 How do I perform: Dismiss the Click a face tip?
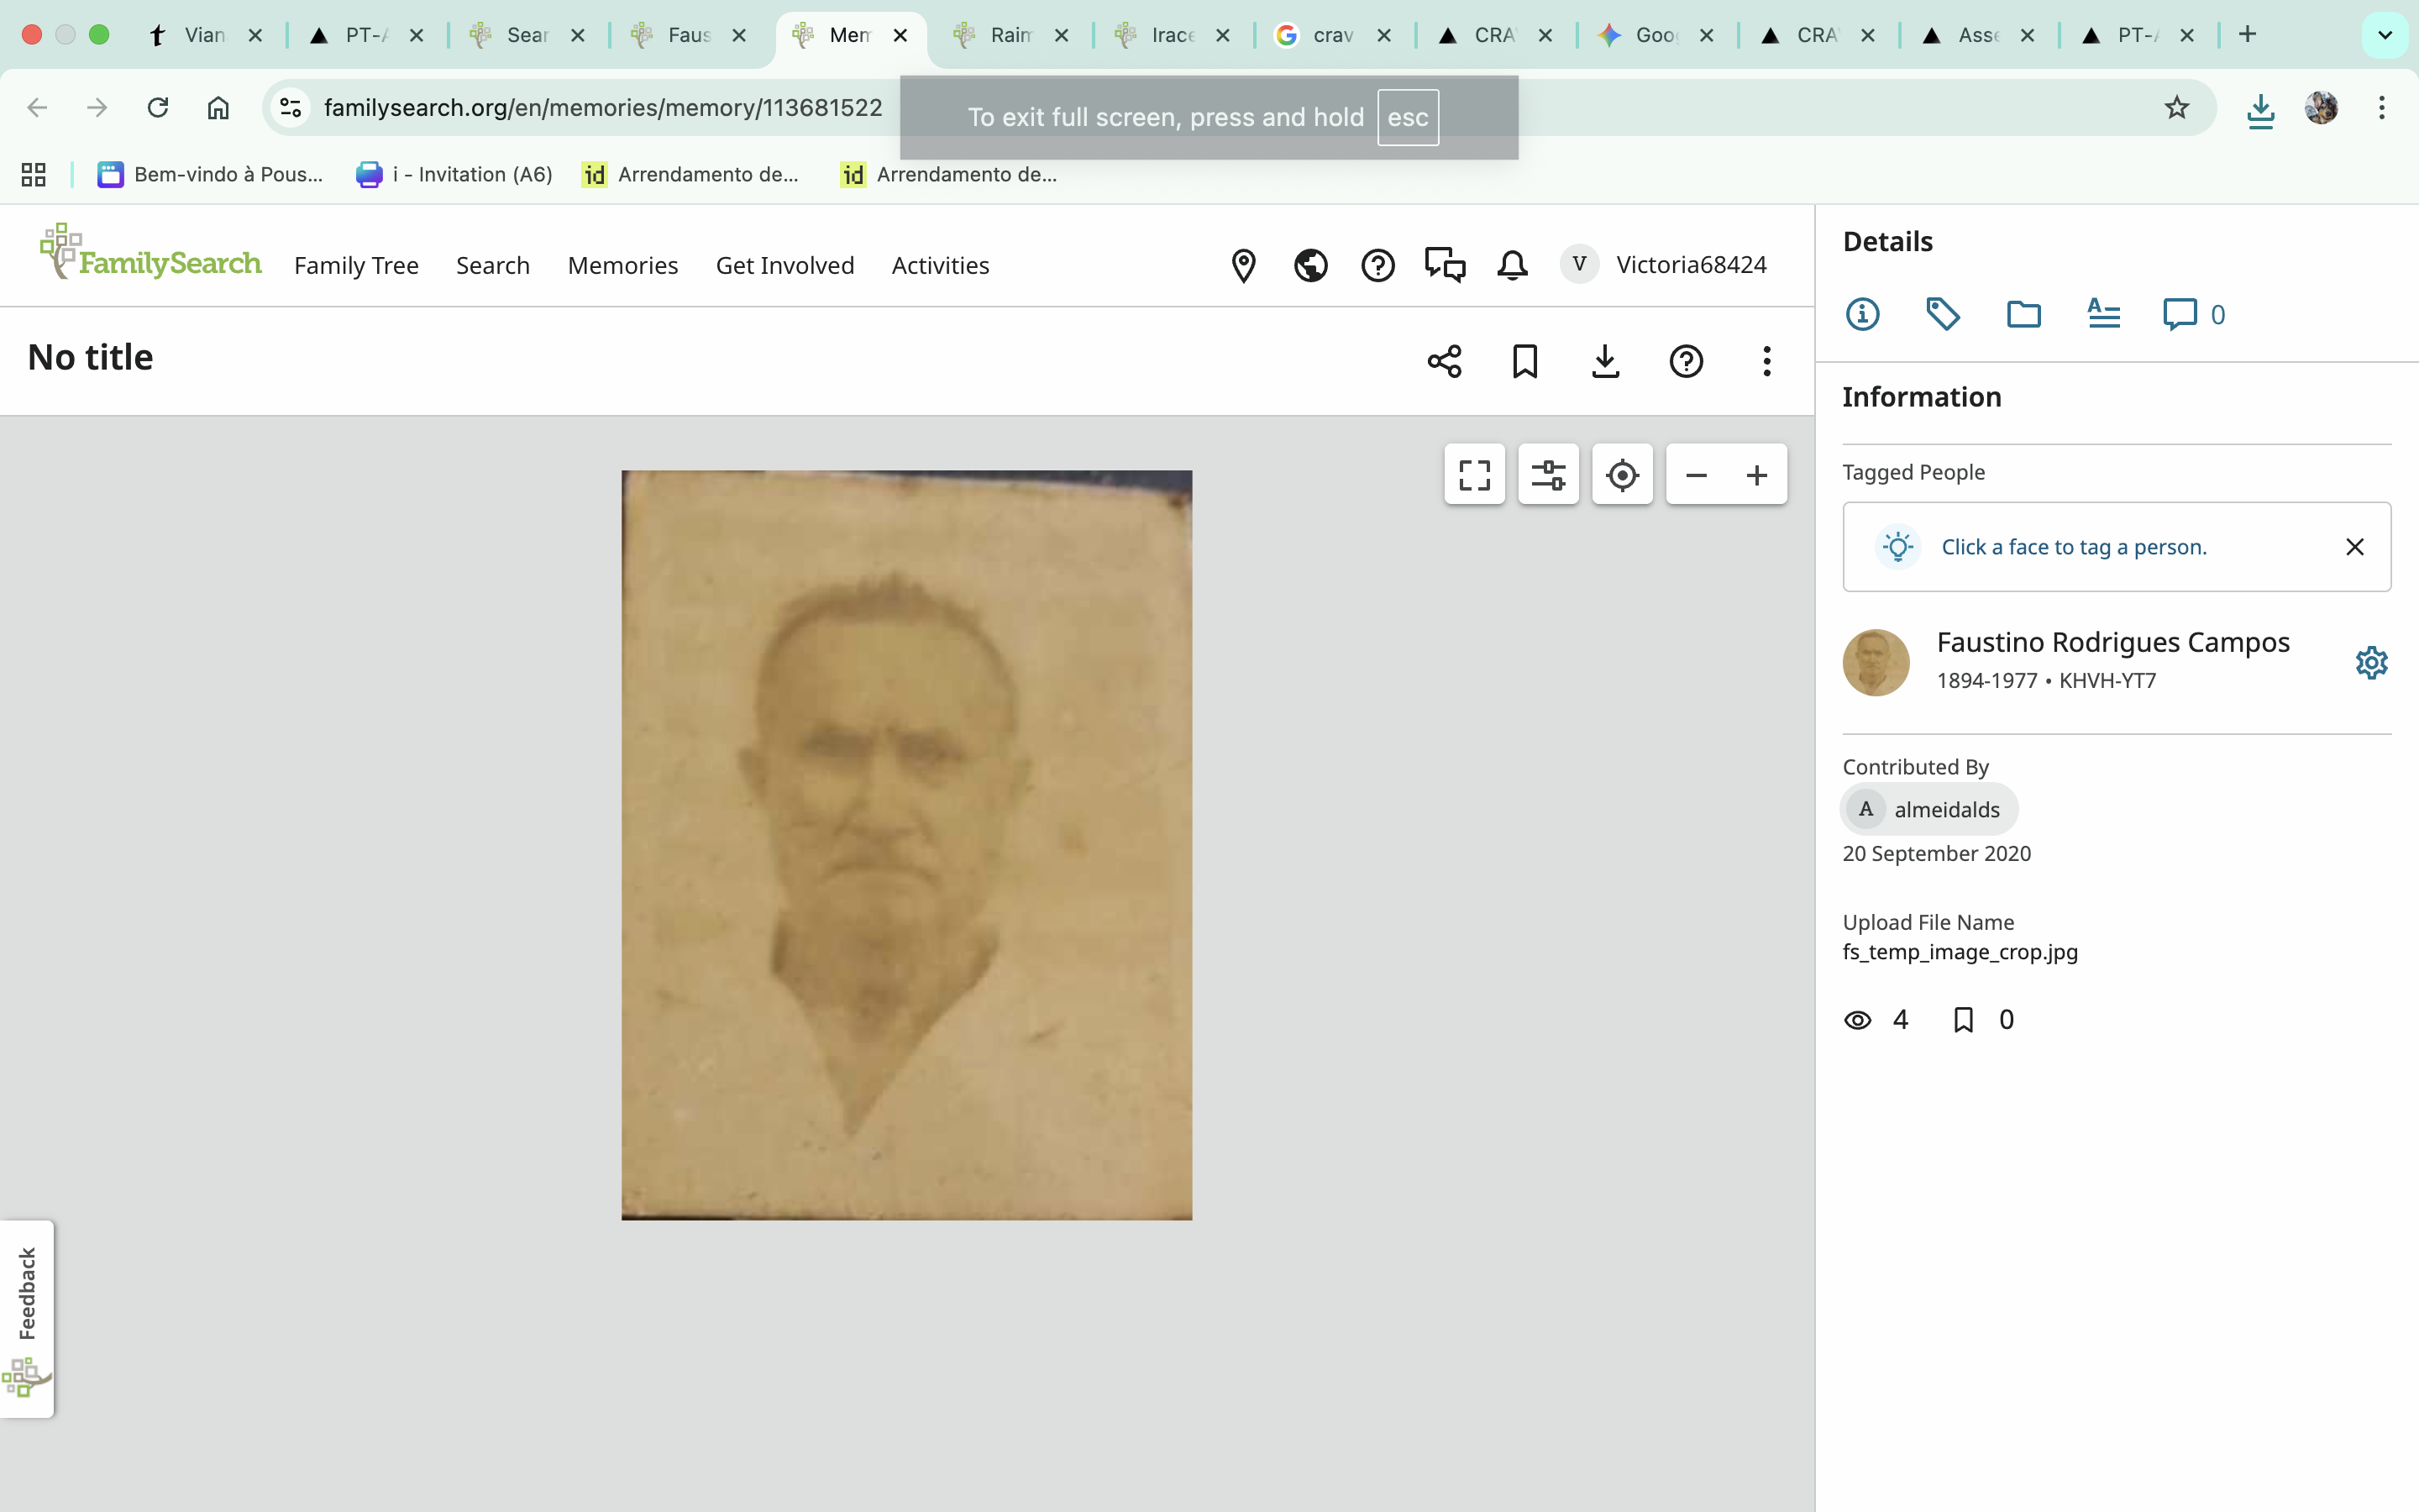(x=2354, y=547)
